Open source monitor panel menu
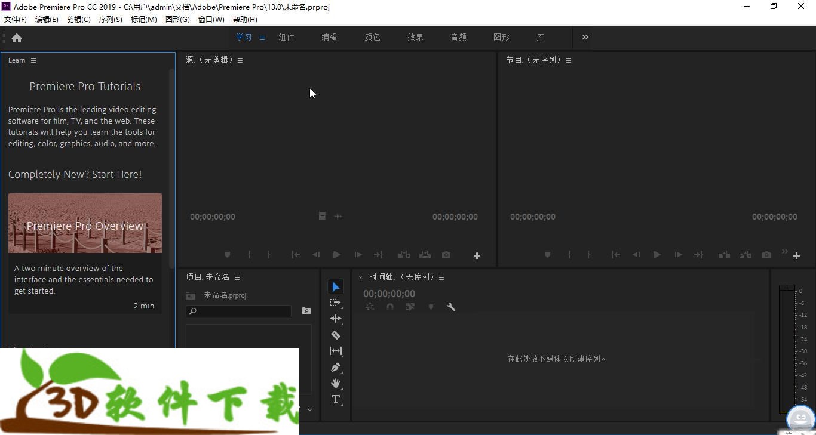The height and width of the screenshot is (435, 816). [240, 60]
